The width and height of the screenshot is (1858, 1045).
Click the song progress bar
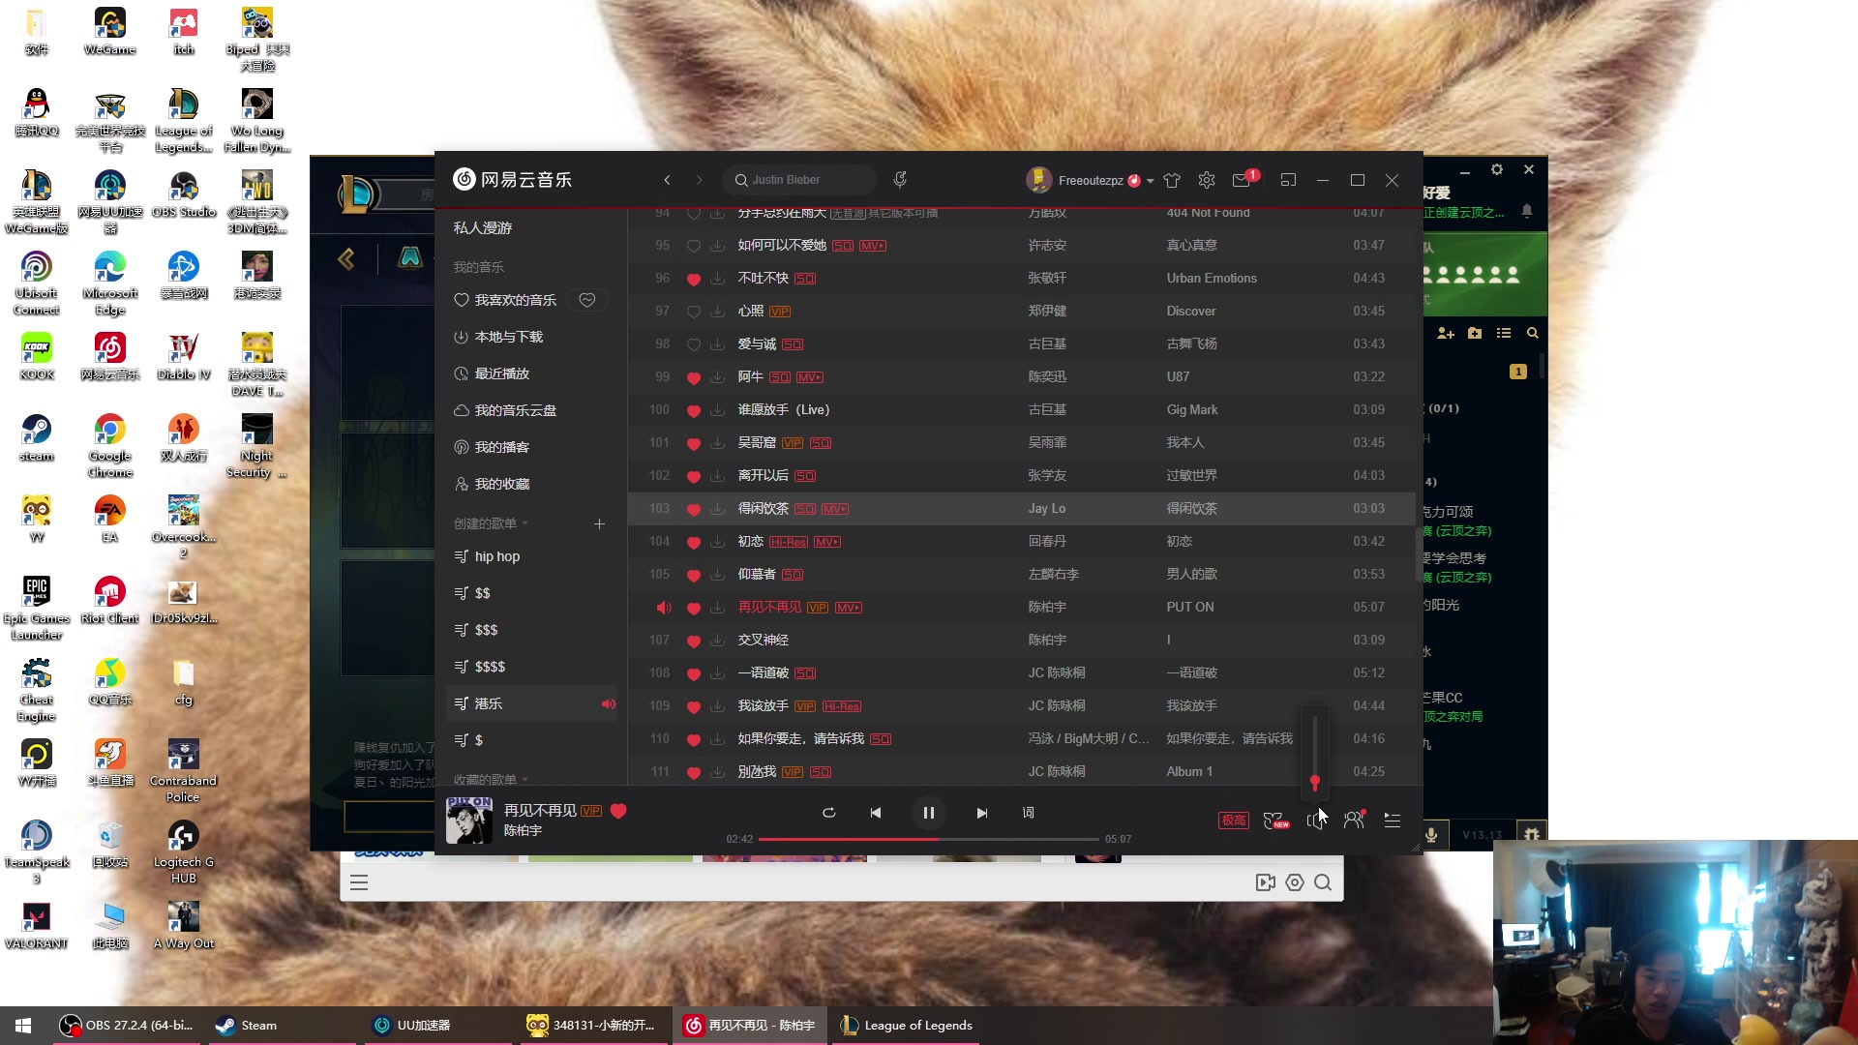pyautogui.click(x=929, y=839)
